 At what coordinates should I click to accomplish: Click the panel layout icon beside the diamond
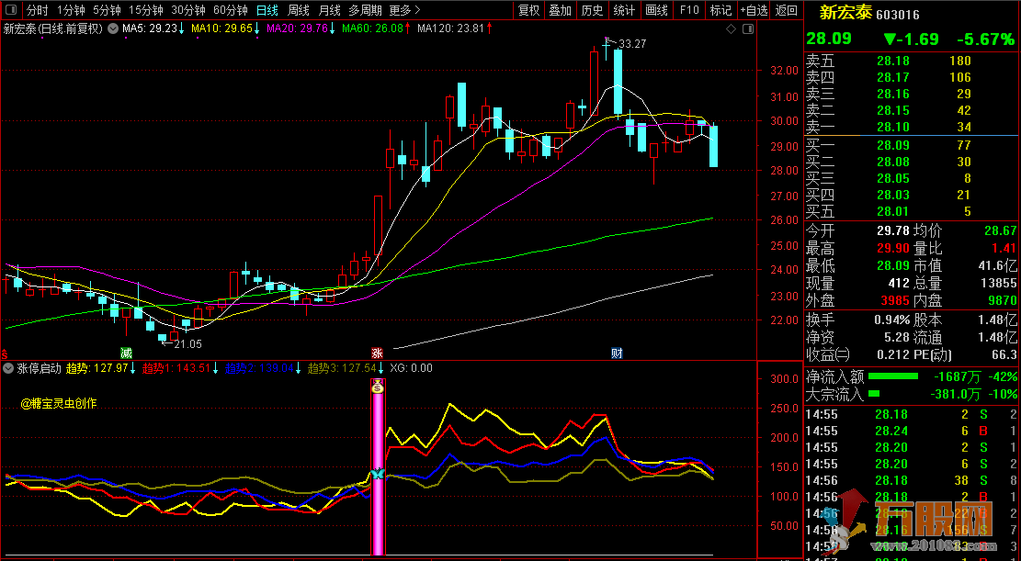point(747,28)
